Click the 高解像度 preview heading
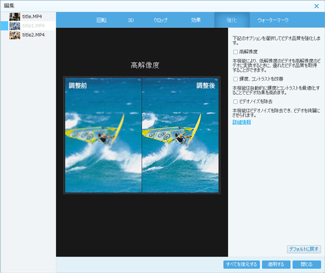This screenshot has height=273, width=325. [x=145, y=66]
